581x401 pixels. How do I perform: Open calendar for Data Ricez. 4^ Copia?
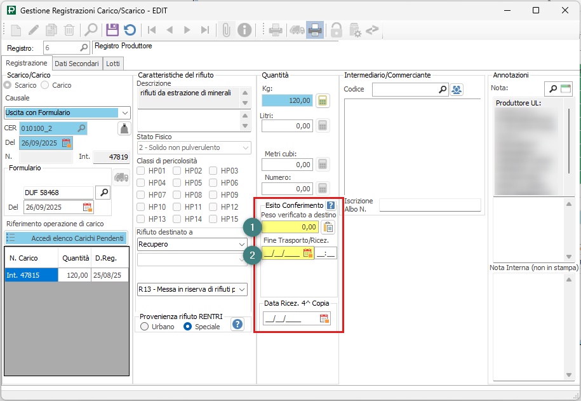(324, 318)
